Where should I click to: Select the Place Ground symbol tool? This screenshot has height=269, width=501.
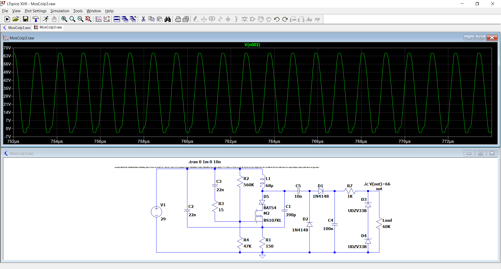tap(204, 19)
